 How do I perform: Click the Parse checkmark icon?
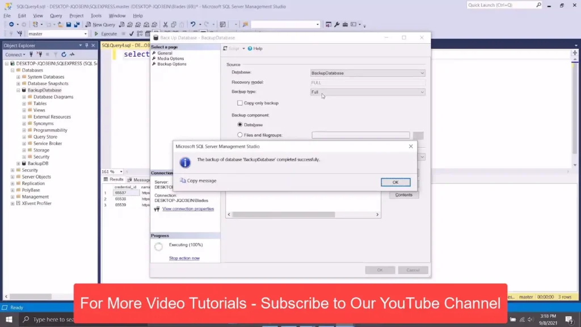coord(131,33)
